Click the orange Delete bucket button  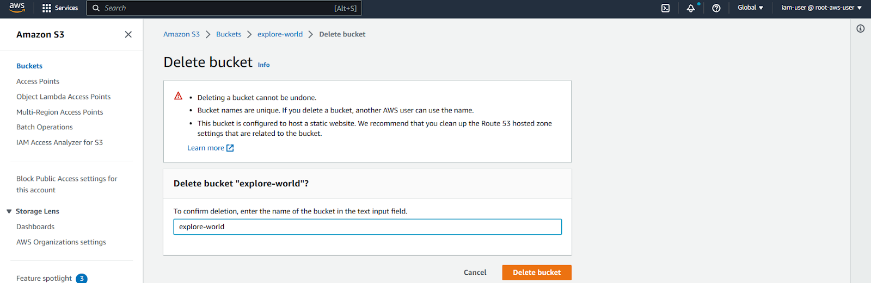click(537, 273)
